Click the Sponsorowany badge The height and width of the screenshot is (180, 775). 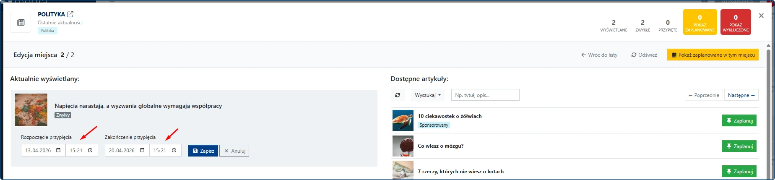coord(434,125)
